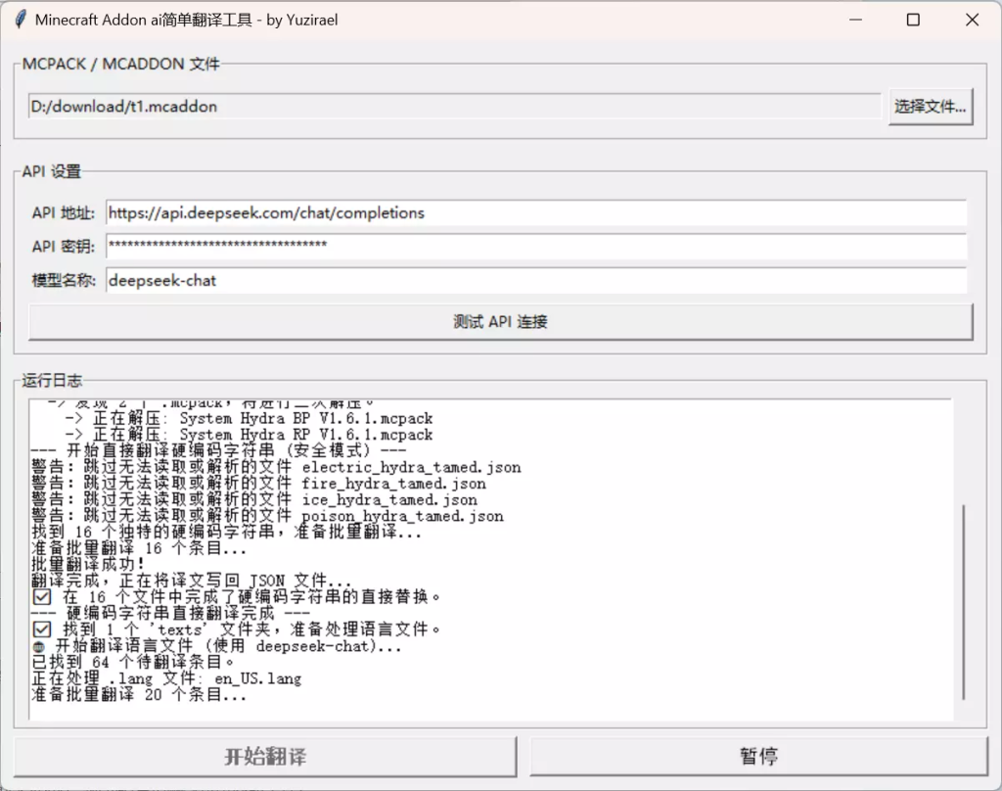
Task: Select the masked API 密钥 field
Action: click(536, 246)
